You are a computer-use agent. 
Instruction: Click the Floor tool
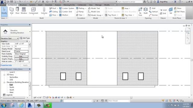[54, 15]
